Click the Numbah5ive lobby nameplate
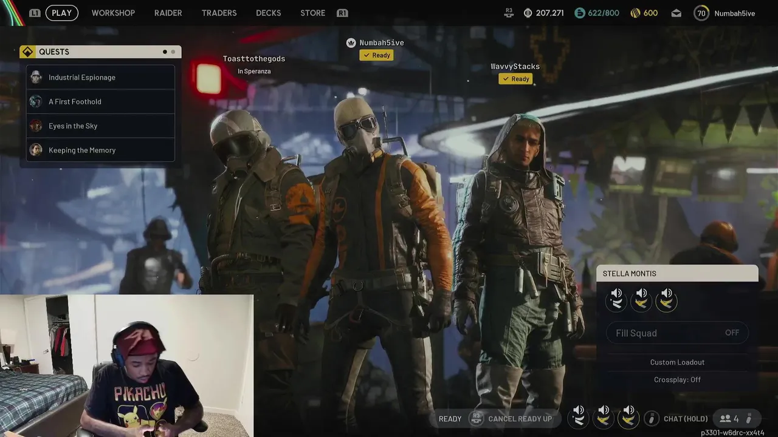778x437 pixels. point(382,42)
